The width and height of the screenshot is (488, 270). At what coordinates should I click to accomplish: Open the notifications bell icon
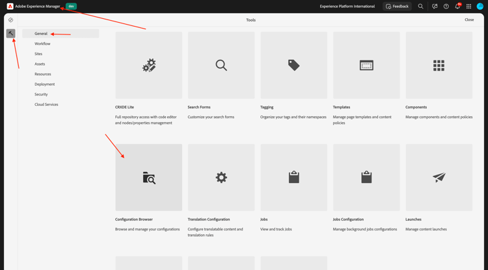coord(457,6)
